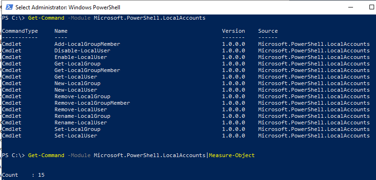Click the Source value in Enable-LocalUser row
Screen dimensions: 376x180
click(314, 58)
